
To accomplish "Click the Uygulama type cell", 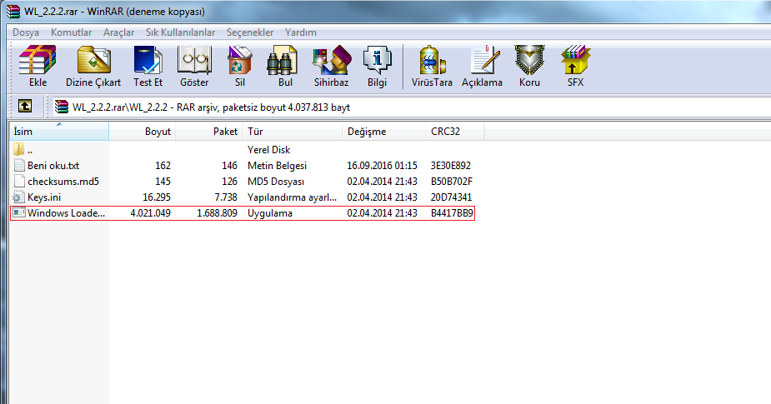I will (x=269, y=212).
